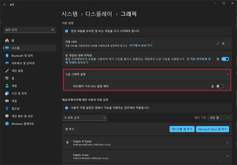Viewport: 237px width, 165px height.
Task: Click the 시간 및 언어 globe-clock icon
Action: (x=7, y=93)
